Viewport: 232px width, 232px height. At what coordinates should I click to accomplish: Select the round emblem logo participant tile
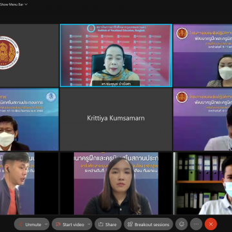tap(29, 55)
